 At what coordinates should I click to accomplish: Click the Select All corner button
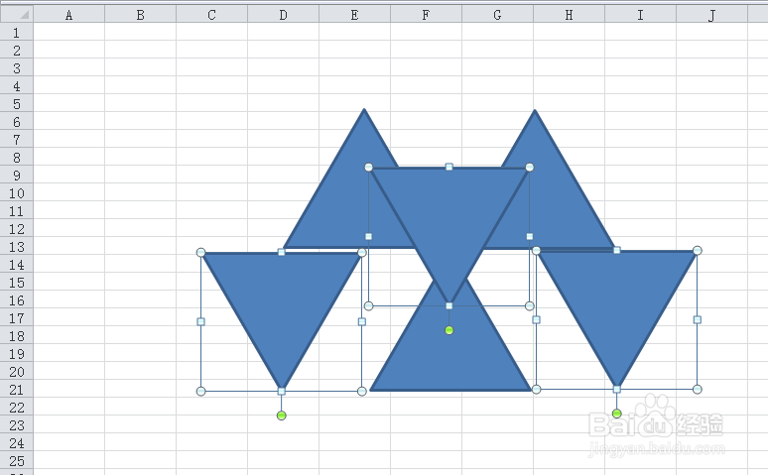17,14
